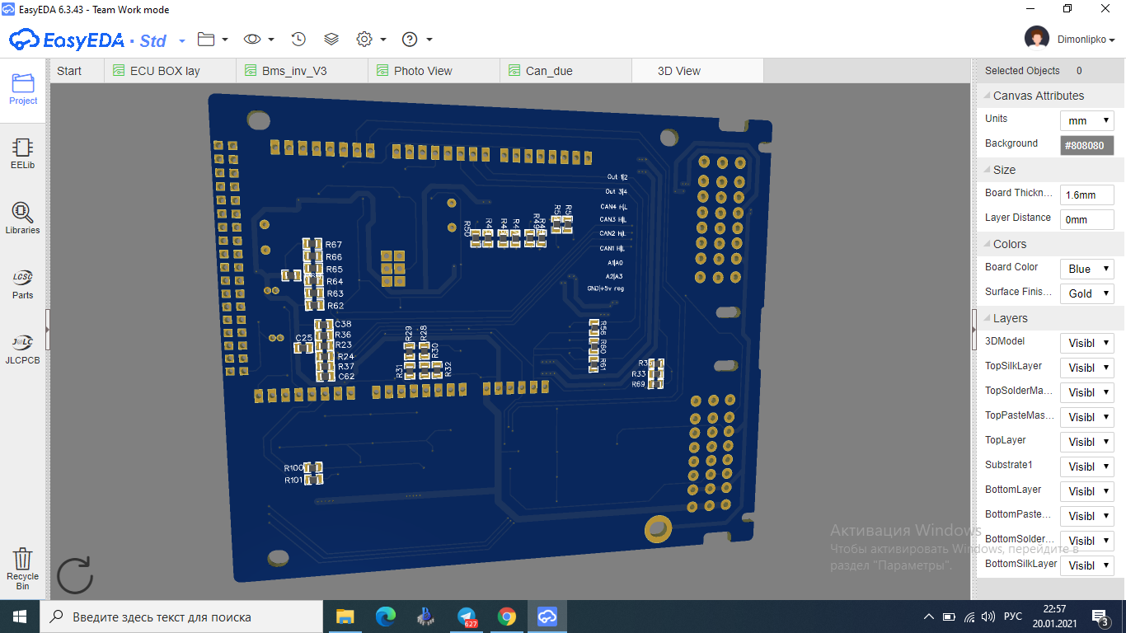Open the EELib panel in sidebar
The image size is (1126, 633).
pos(22,154)
